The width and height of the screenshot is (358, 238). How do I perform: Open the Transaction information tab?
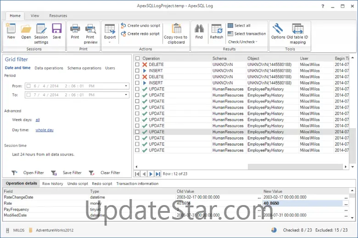pos(137,184)
